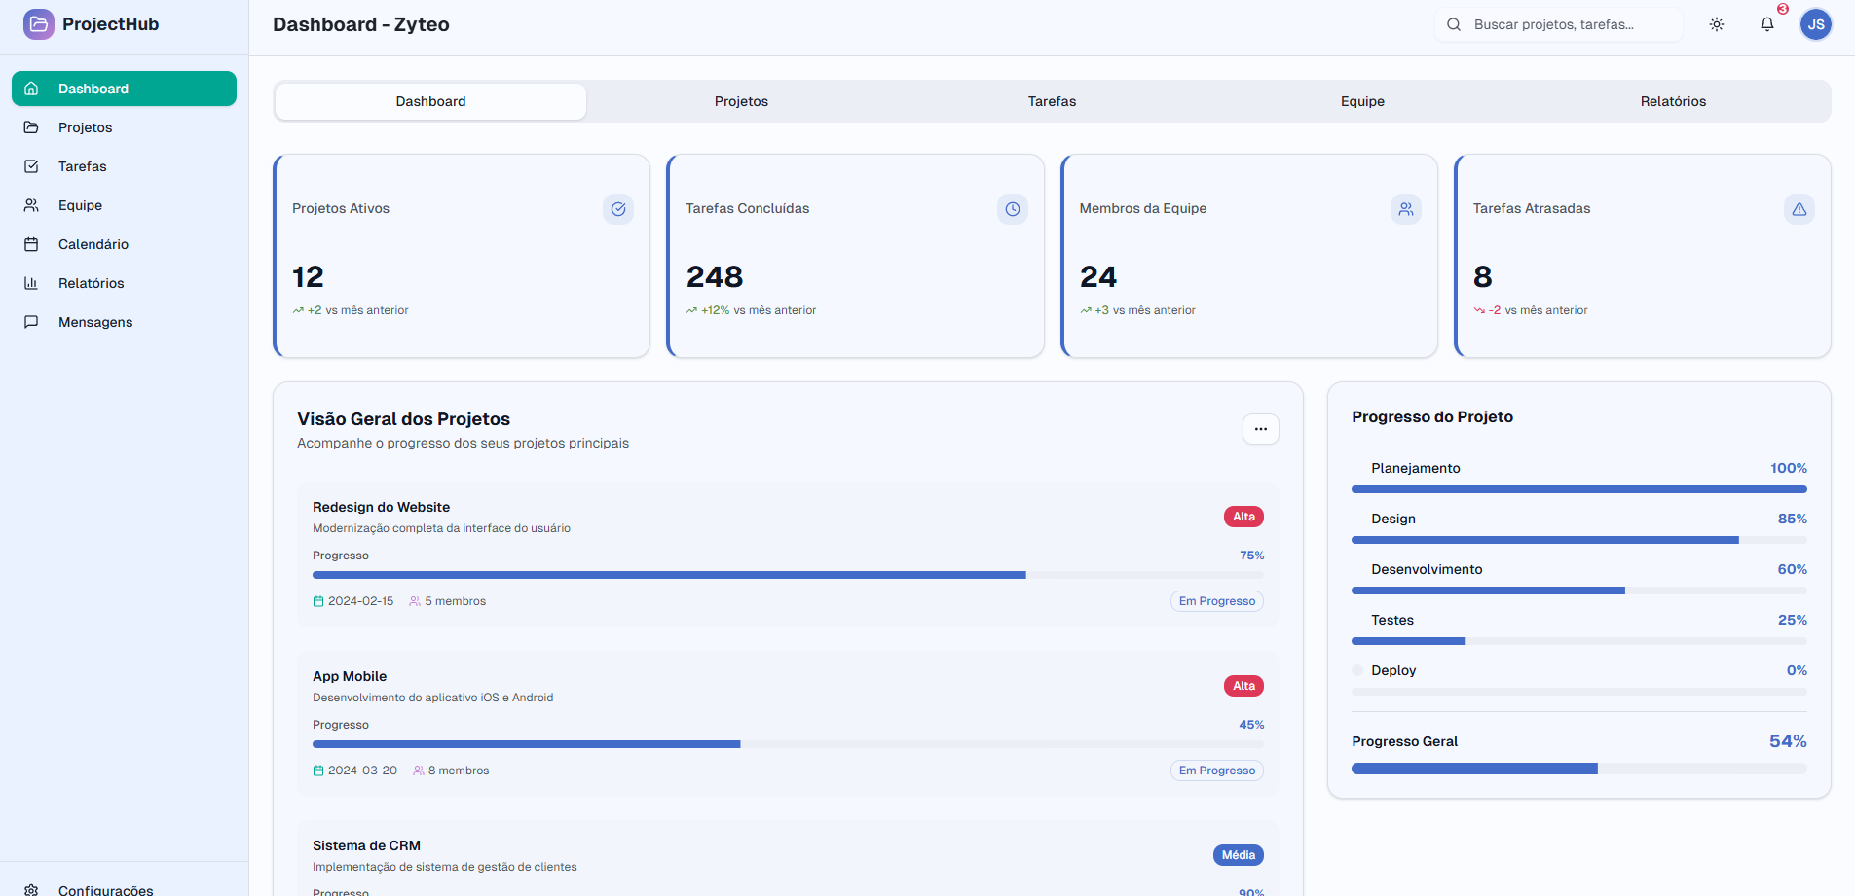Switch to the Equipe tab
1855x896 pixels.
pos(1361,100)
